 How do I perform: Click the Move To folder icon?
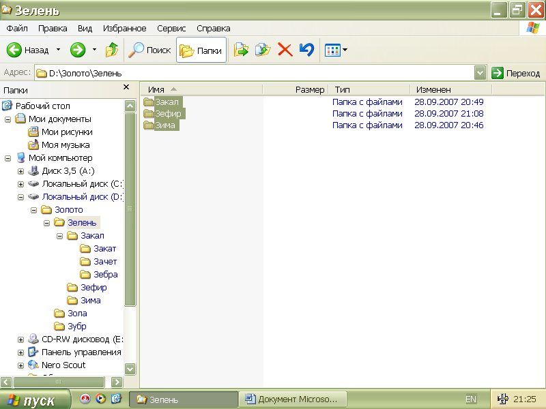click(x=240, y=50)
